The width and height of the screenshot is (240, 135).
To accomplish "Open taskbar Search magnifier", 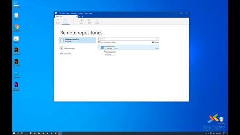I will (x=18, y=133).
